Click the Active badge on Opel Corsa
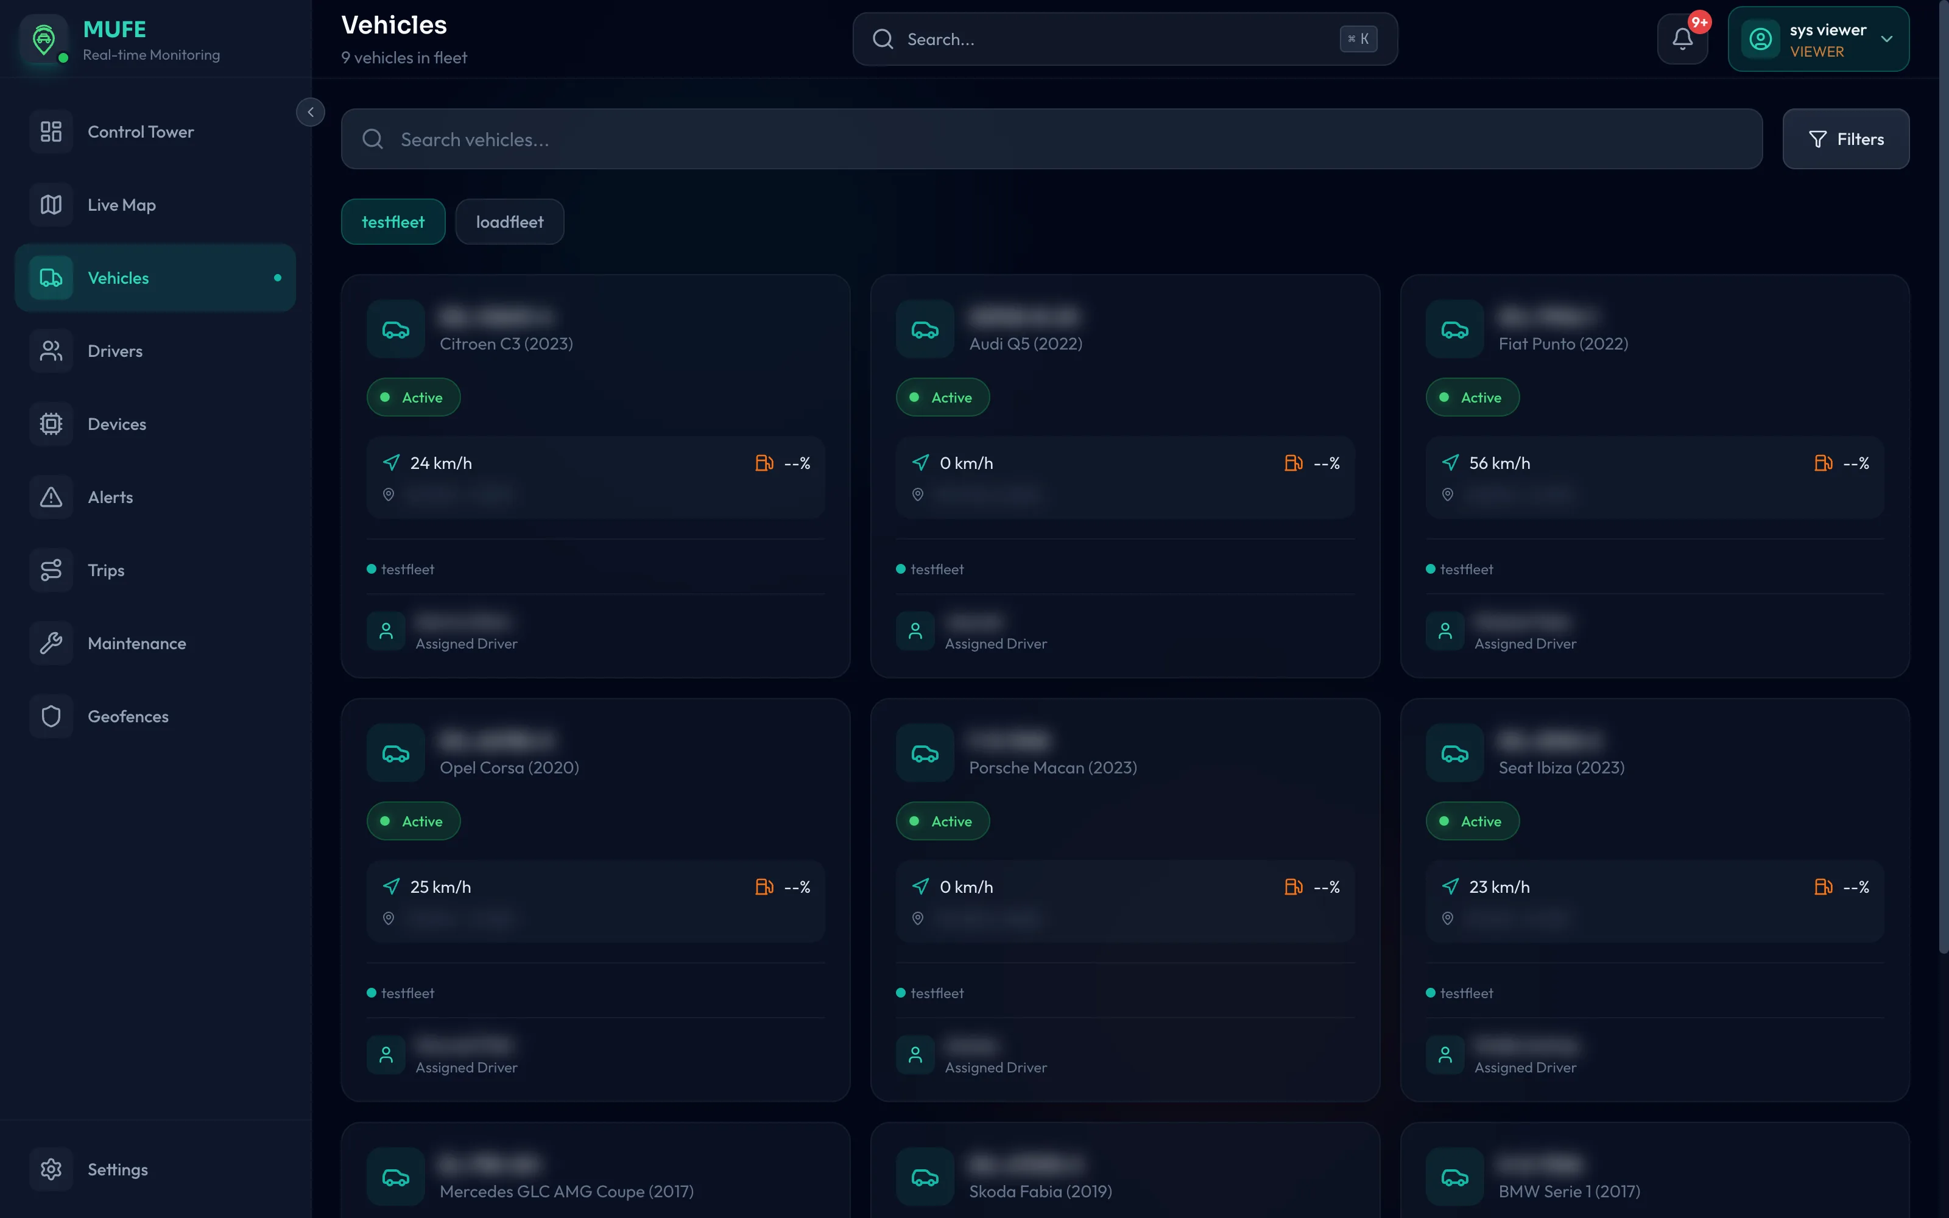Image resolution: width=1949 pixels, height=1218 pixels. point(413,821)
